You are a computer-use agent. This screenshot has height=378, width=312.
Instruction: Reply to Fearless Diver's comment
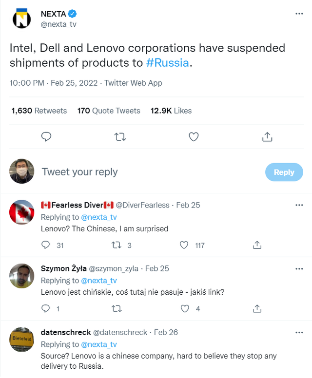point(45,245)
